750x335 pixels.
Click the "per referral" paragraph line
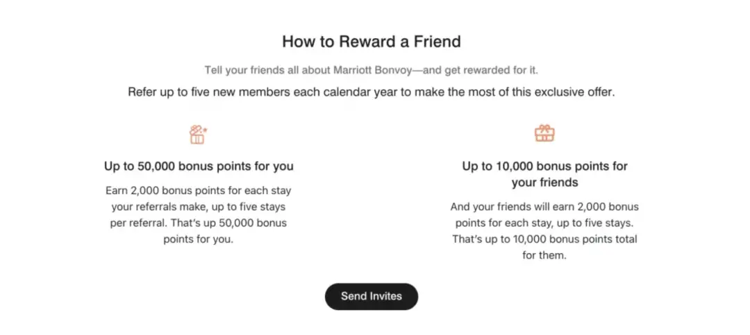click(x=199, y=223)
